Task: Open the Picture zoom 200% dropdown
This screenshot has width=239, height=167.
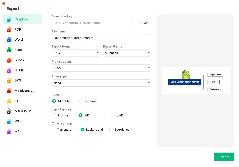Action: (101, 68)
